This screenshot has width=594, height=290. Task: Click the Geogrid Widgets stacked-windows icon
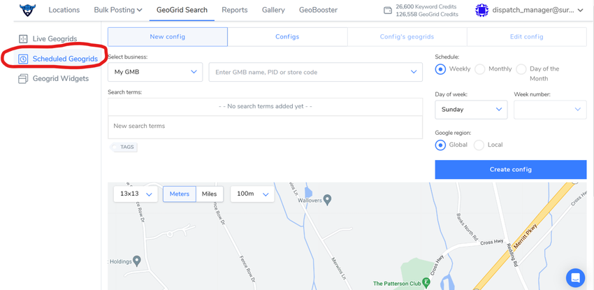[x=23, y=79]
